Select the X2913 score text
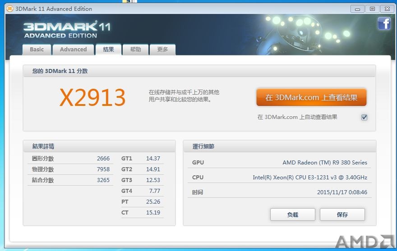 [92, 98]
